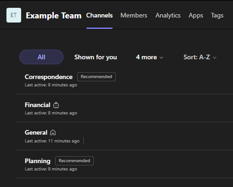Image resolution: width=233 pixels, height=187 pixels.
Task: Click the chevron next to 4 more
Action: pyautogui.click(x=161, y=57)
